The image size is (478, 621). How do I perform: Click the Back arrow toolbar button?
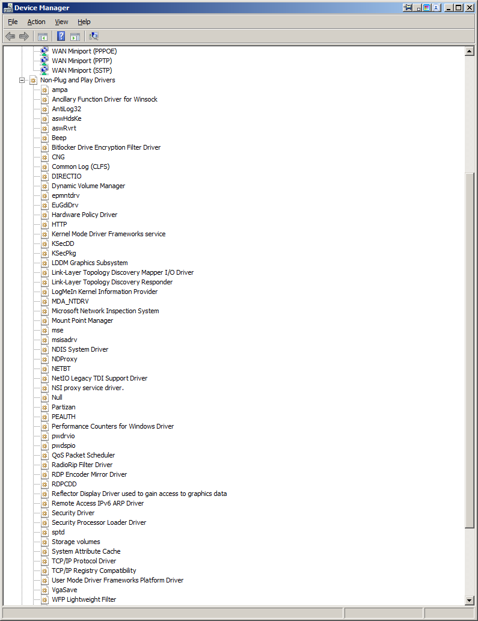10,36
